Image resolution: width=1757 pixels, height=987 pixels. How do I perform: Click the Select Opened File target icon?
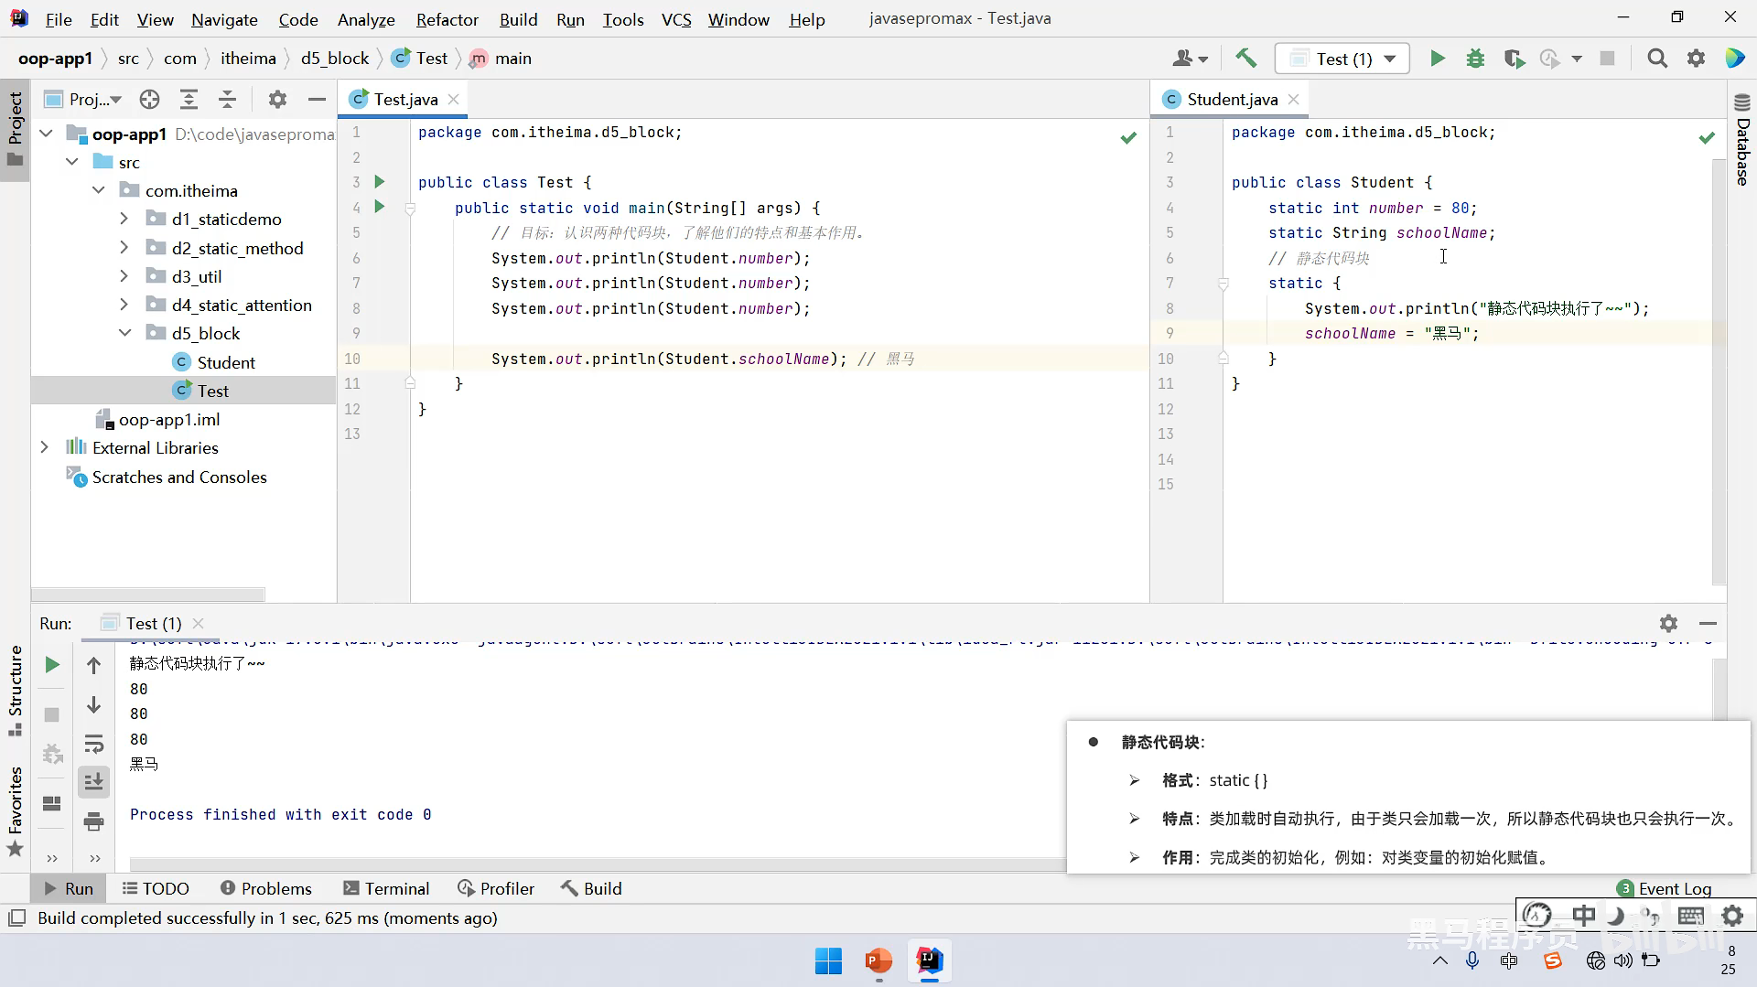149,100
